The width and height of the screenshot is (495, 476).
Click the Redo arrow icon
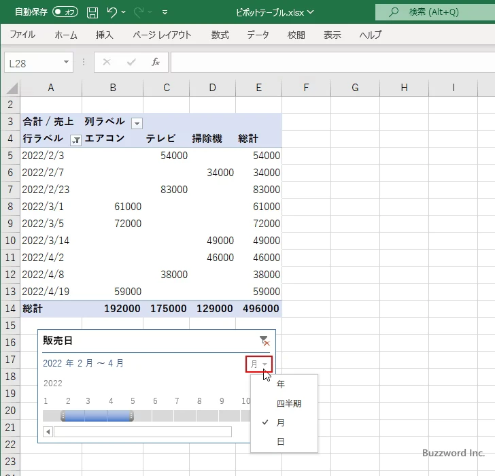click(x=138, y=12)
